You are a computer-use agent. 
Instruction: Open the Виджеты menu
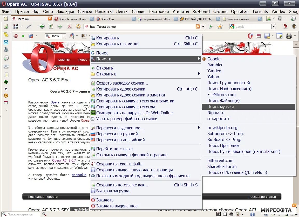(104, 11)
